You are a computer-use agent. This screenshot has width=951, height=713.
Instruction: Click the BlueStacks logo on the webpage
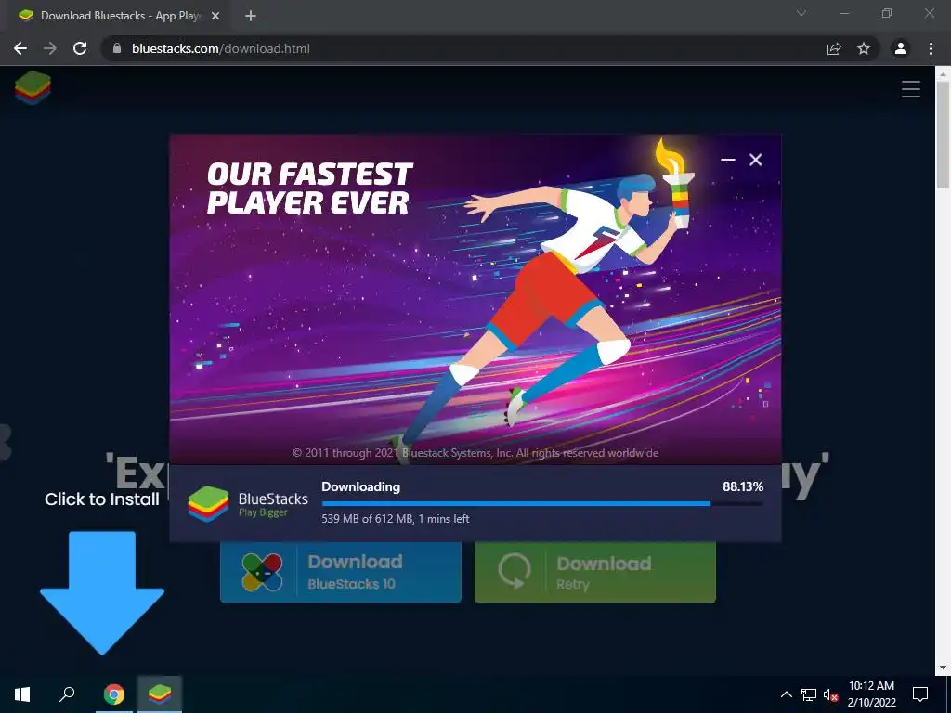pyautogui.click(x=33, y=88)
